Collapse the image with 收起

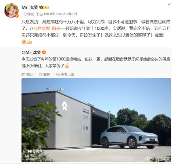pyautogui.click(x=27, y=74)
